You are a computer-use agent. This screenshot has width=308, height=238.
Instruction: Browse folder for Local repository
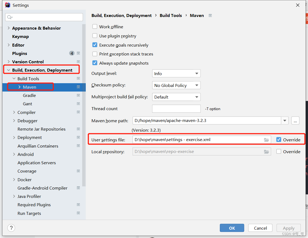[x=266, y=152]
